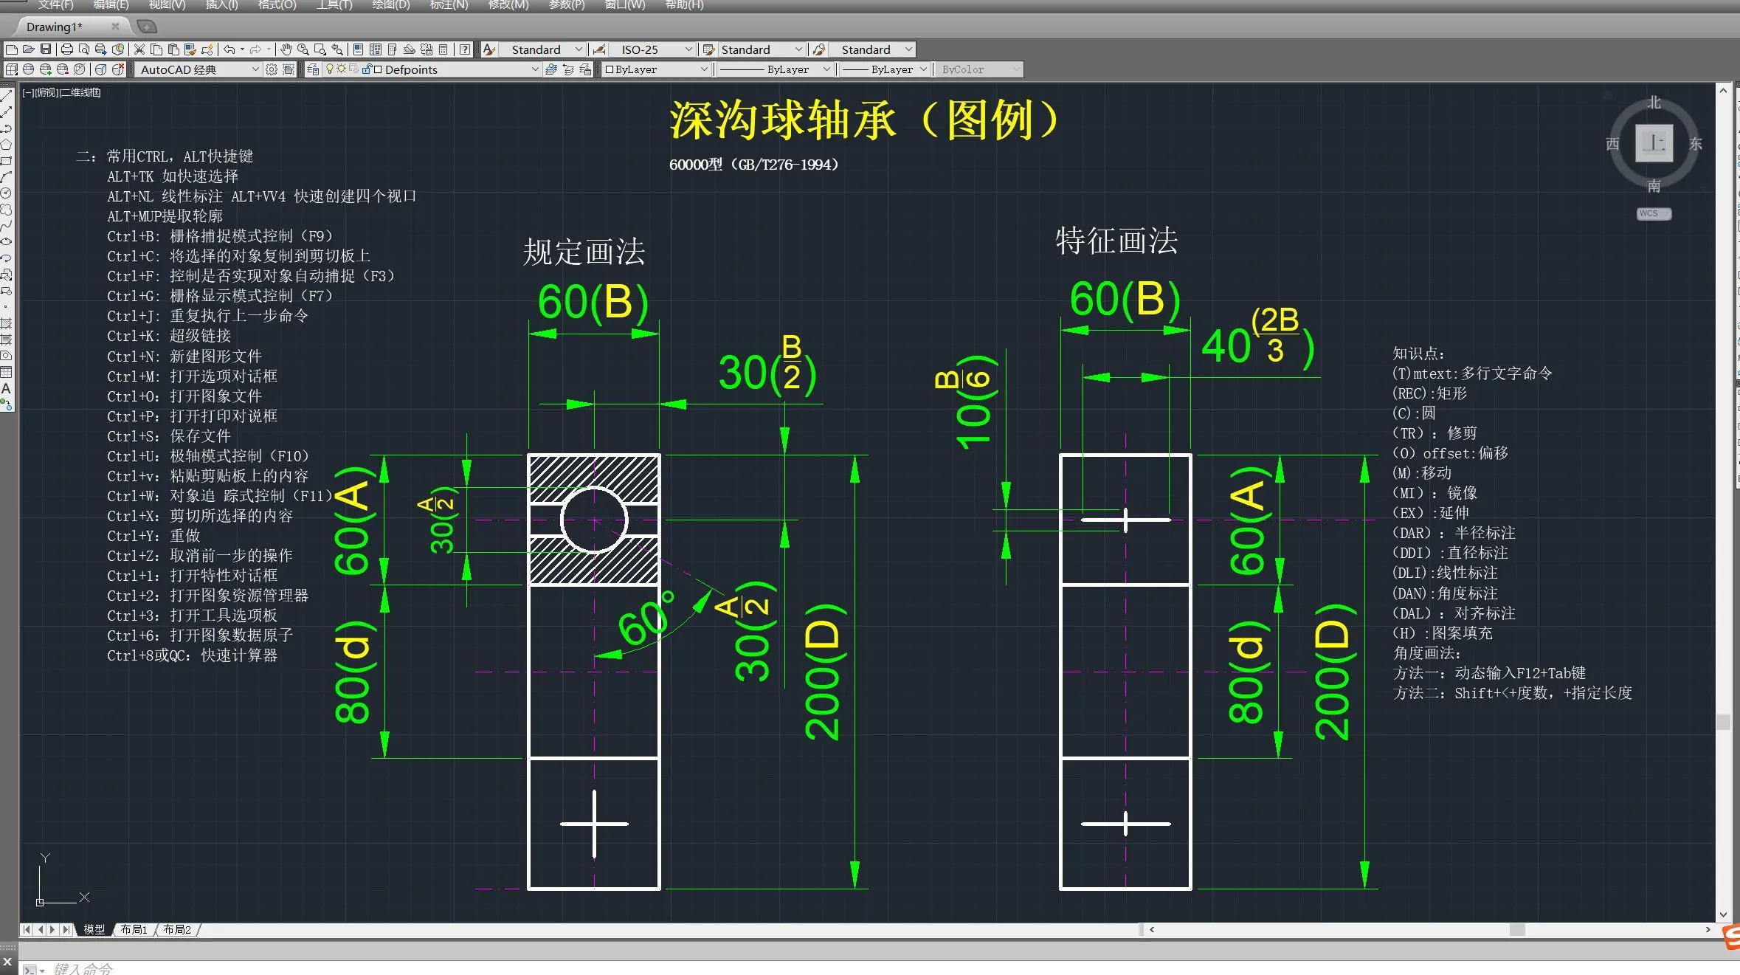Expand the undo history arrow
1740x975 pixels.
(x=242, y=49)
